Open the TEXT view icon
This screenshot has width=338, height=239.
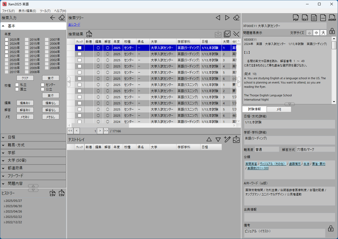[305, 18]
